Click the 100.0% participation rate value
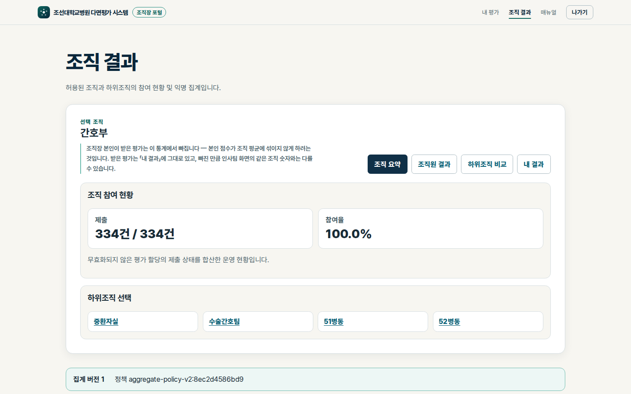The width and height of the screenshot is (631, 394). [x=348, y=234]
